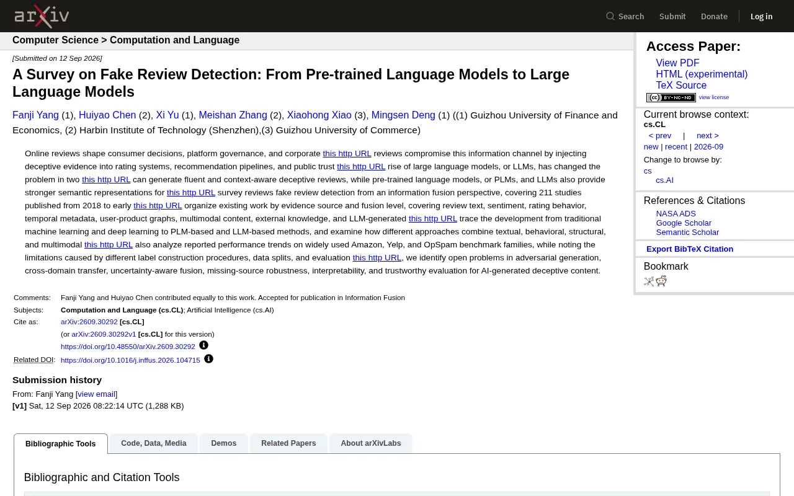Go to next paper with next >
The height and width of the screenshot is (496, 794).
pyautogui.click(x=708, y=136)
